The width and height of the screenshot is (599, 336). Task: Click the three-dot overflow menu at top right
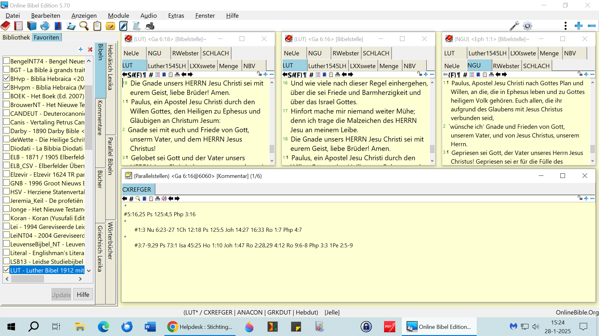click(x=565, y=26)
